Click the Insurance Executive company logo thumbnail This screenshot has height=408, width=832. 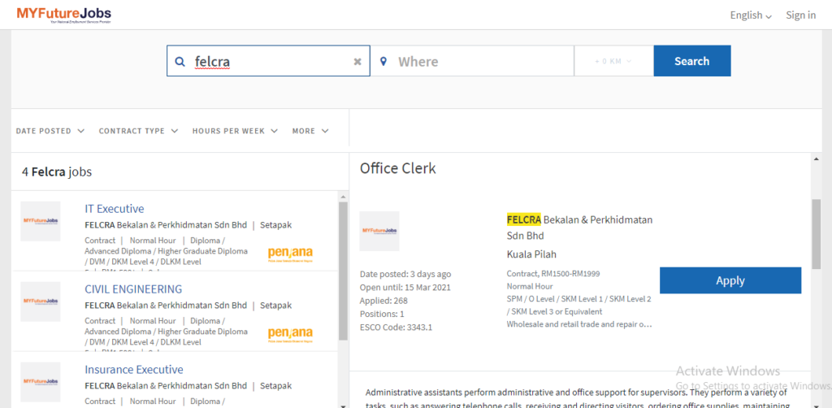[x=41, y=381]
